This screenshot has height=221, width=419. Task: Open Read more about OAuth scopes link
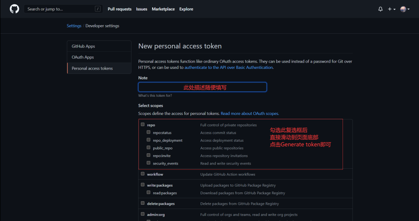[x=249, y=113]
